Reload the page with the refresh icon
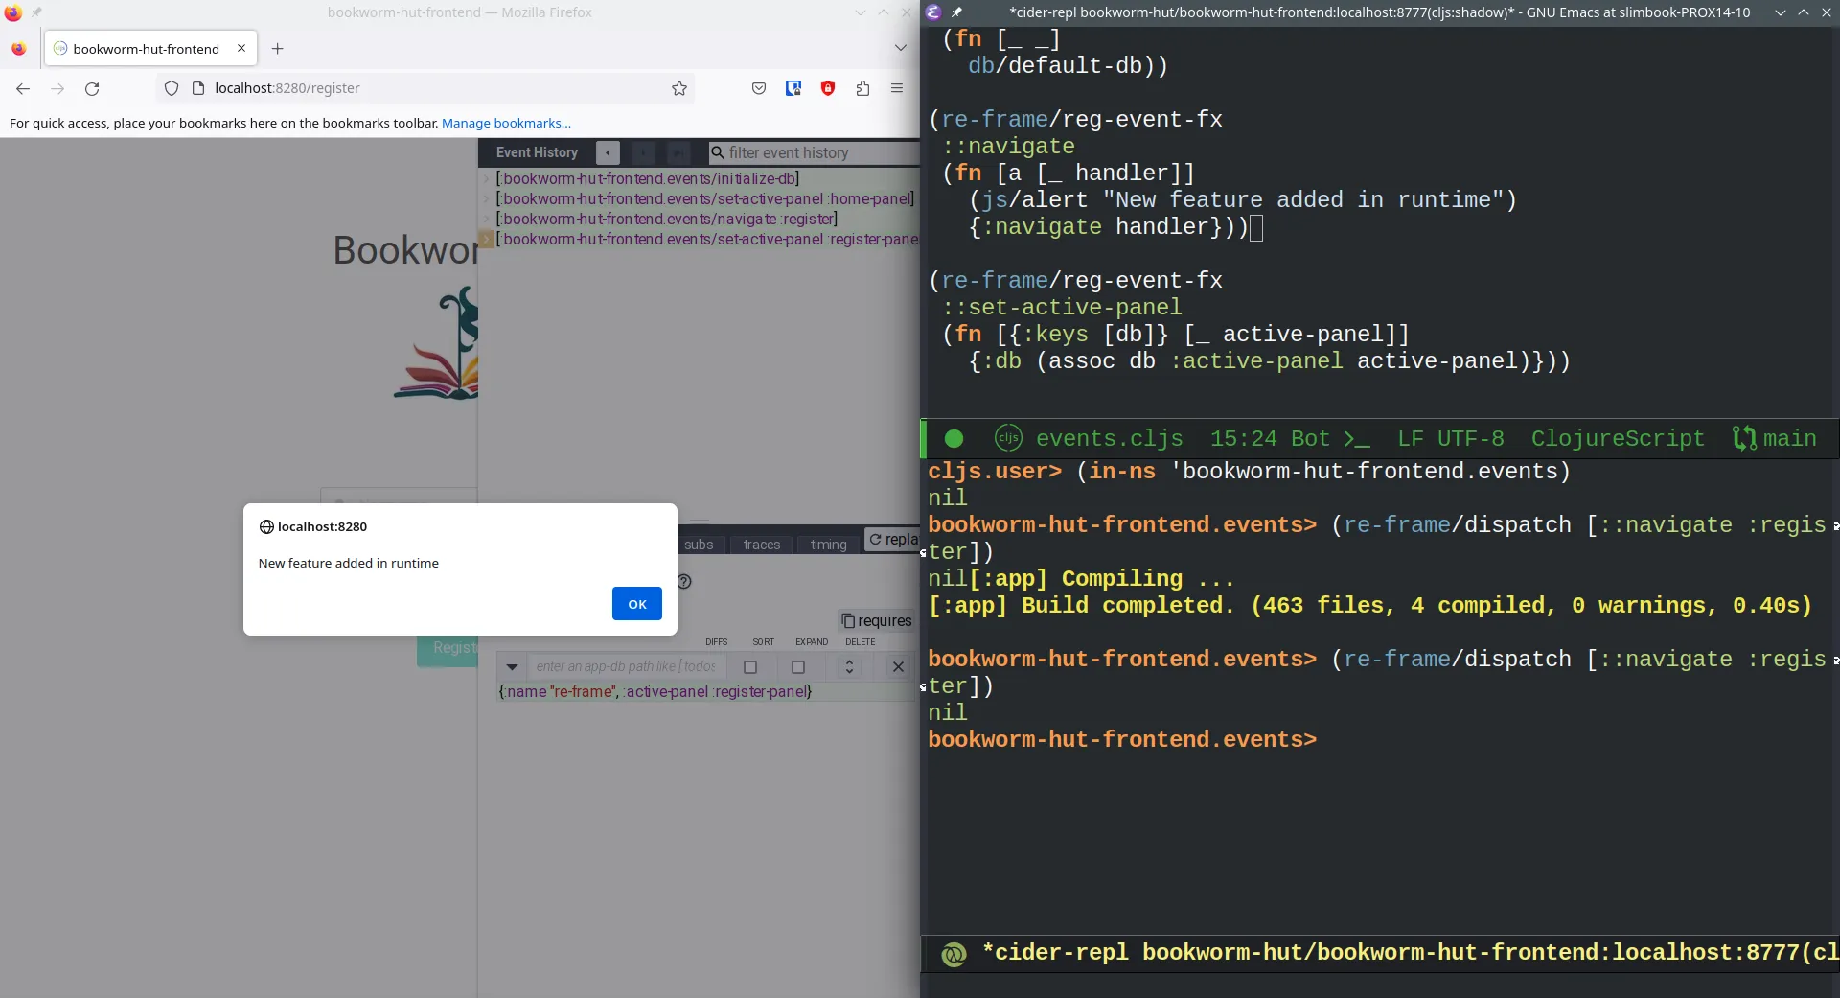 92,88
